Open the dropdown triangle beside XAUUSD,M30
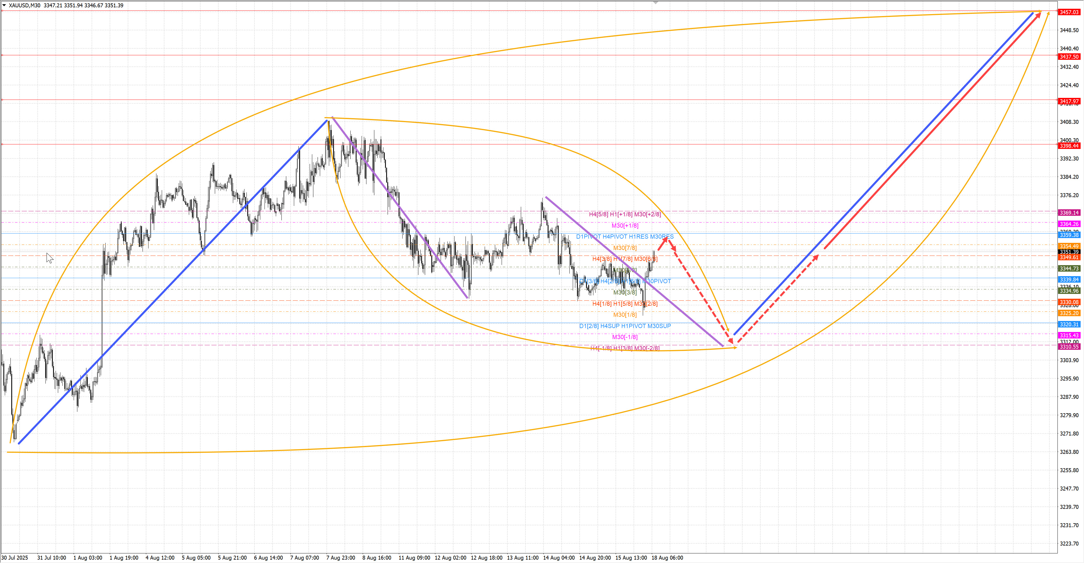This screenshot has width=1084, height=563. click(4, 5)
